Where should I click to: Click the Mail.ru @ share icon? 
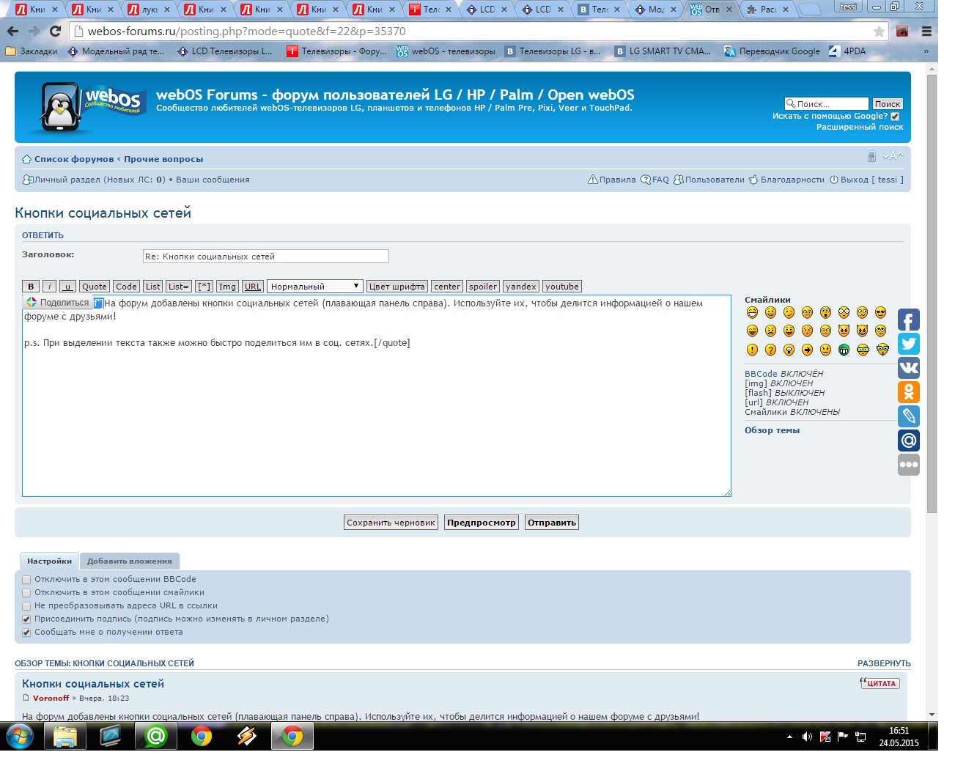[908, 441]
